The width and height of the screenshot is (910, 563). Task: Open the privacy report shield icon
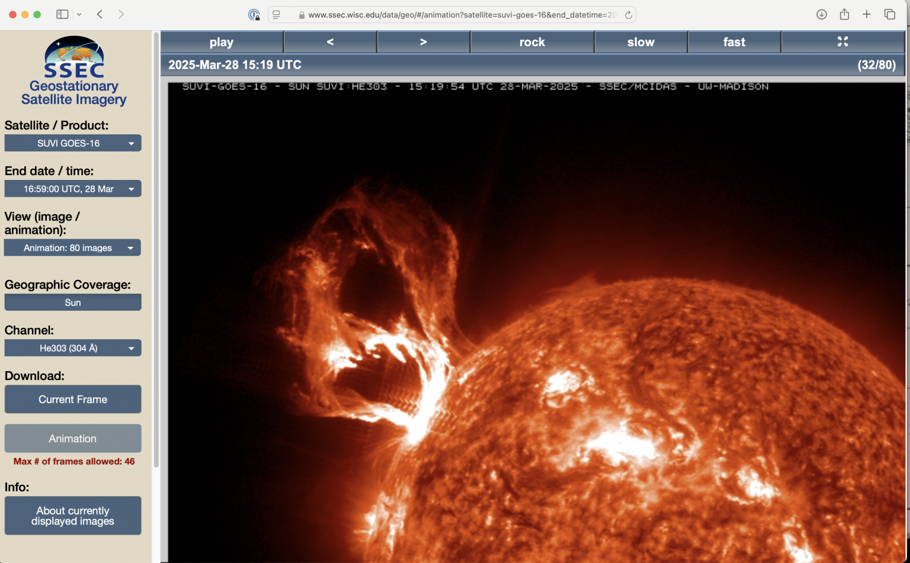point(254,15)
